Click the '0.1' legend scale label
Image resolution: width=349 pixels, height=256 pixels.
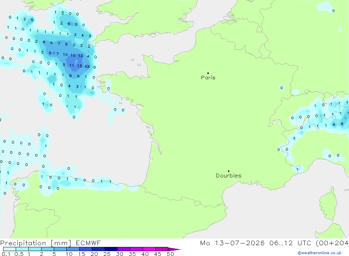coord(6,254)
